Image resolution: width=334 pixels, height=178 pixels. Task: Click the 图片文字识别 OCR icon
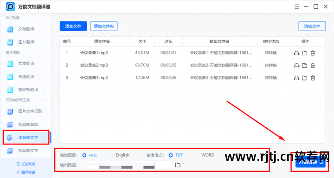(10, 111)
